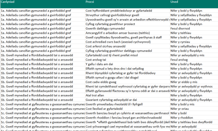
Task: Click cell 'Strwythur cefnogi gwirfoddolwyr gwell'
Action: coord(128,15)
